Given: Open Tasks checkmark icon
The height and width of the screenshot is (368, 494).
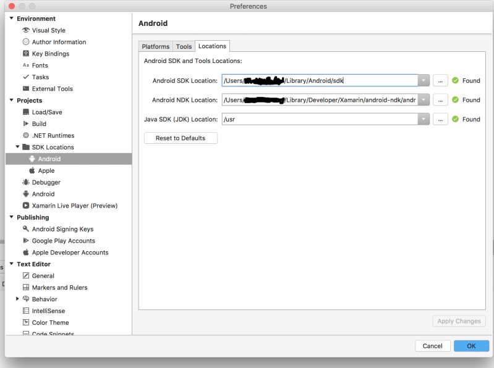Looking at the screenshot, I should tap(26, 77).
